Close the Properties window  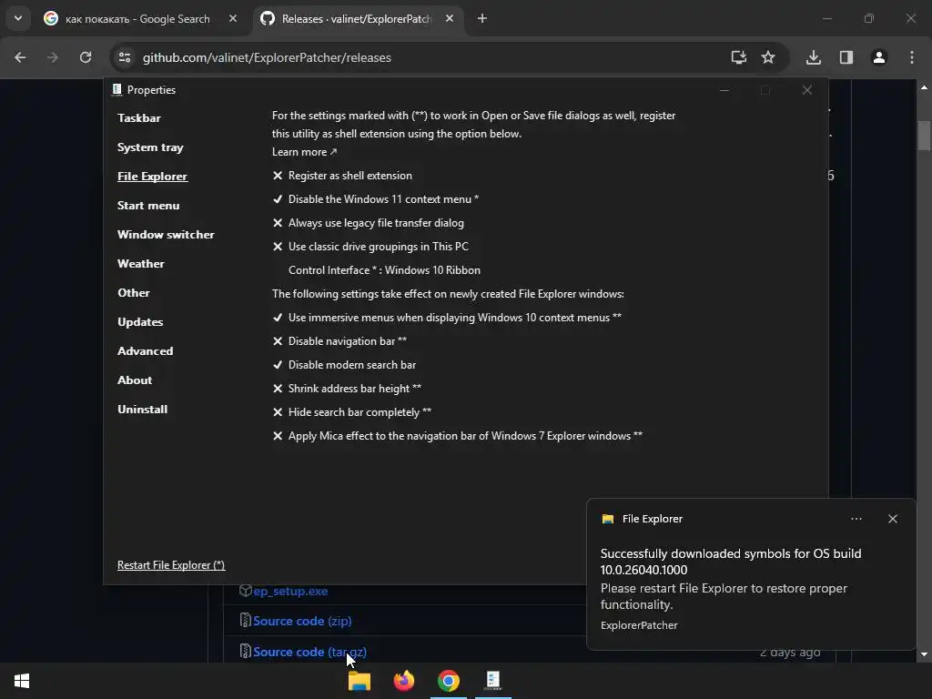(806, 90)
